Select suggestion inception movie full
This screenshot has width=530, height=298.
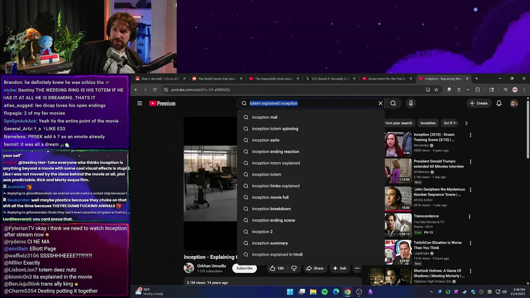(311, 197)
